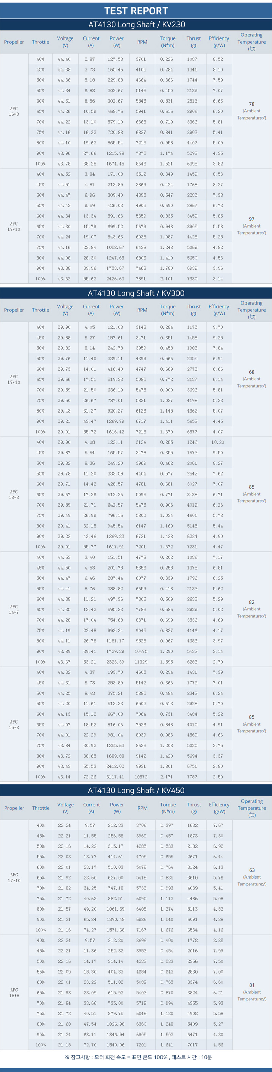Viewport: 272px width, 1072px height.
Task: Select the AT4130 Long Shaft / KV300 heading
Action: coord(136,293)
